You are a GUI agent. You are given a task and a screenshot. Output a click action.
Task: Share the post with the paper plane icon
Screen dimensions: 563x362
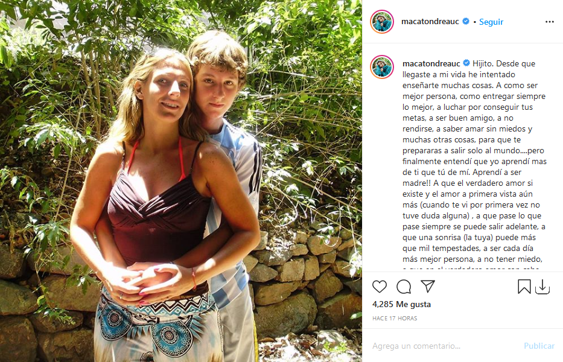click(x=428, y=286)
